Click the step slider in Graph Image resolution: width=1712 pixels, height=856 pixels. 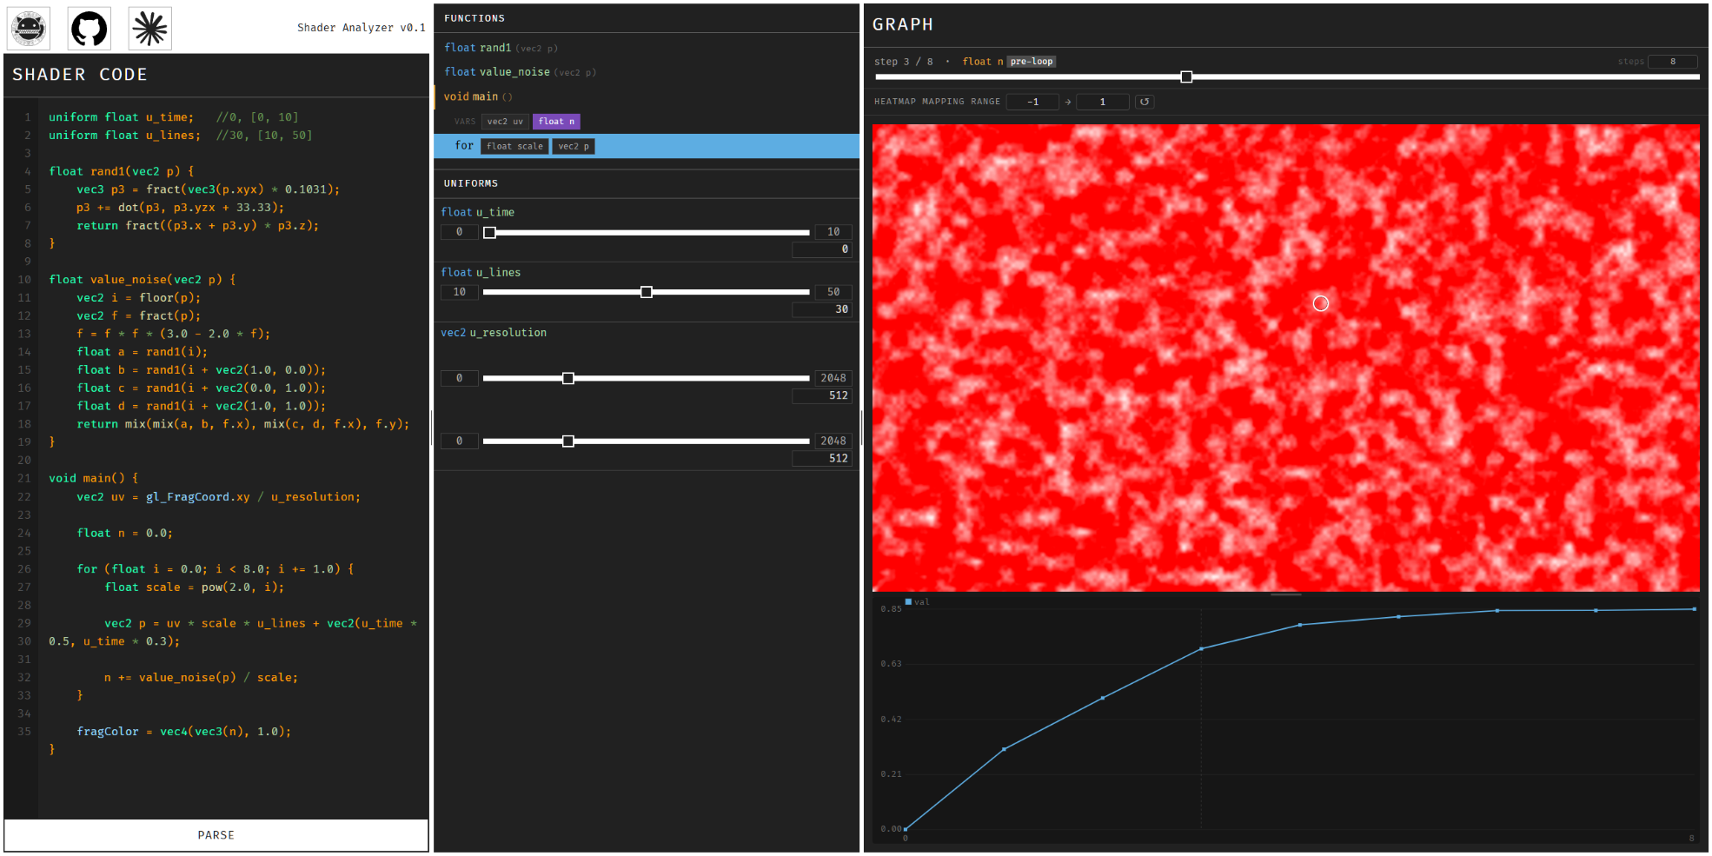[x=1287, y=77]
